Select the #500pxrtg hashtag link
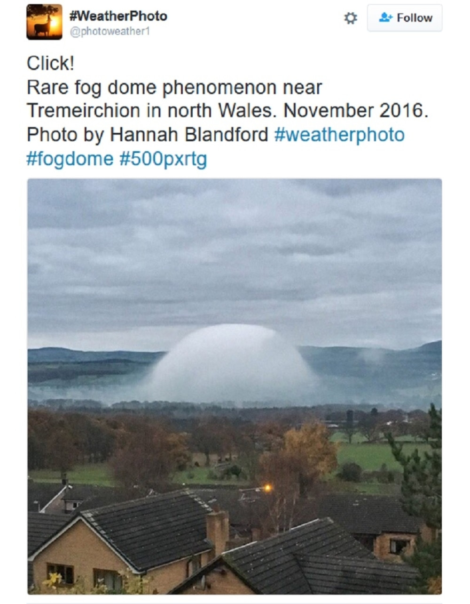The height and width of the screenshot is (604, 470). (163, 159)
